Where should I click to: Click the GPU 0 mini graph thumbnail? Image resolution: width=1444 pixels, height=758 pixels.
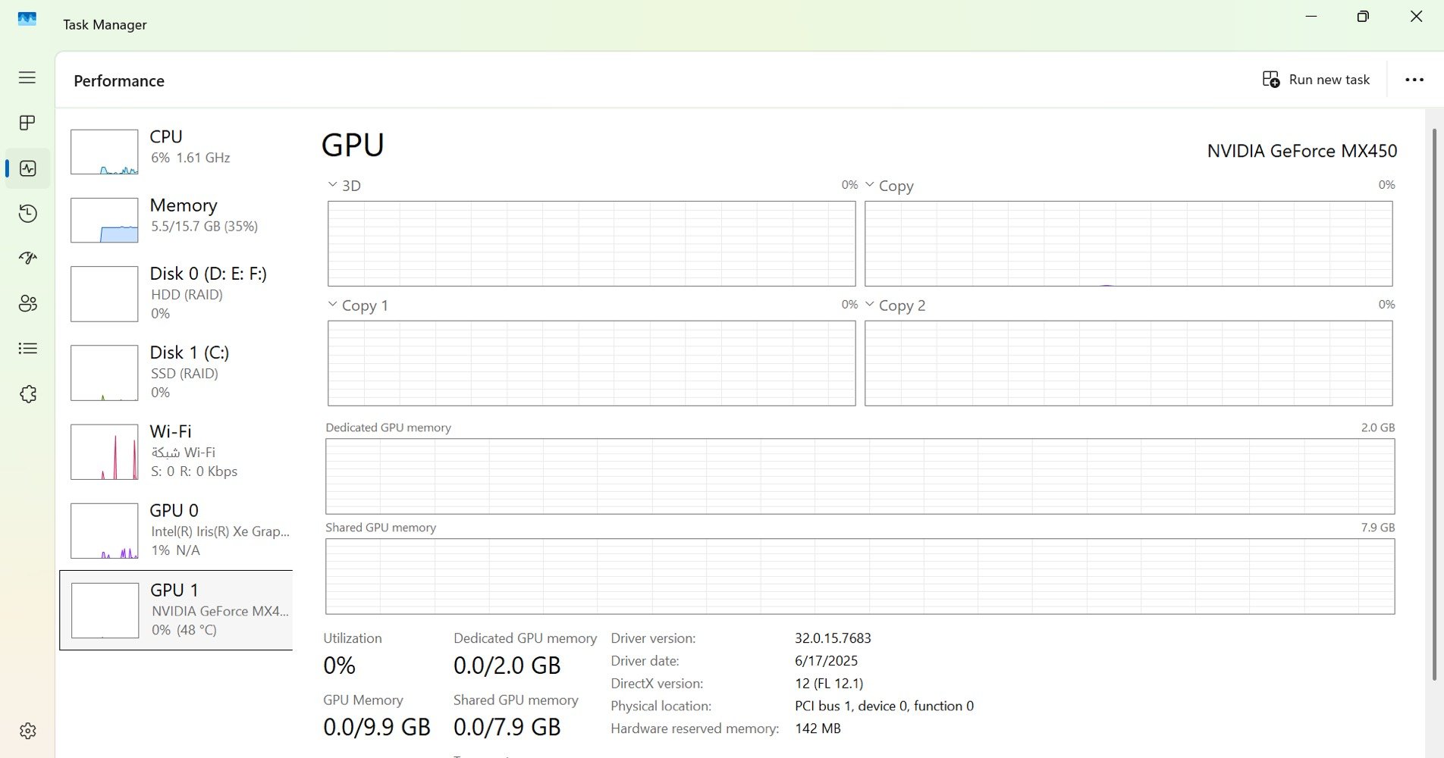(105, 531)
